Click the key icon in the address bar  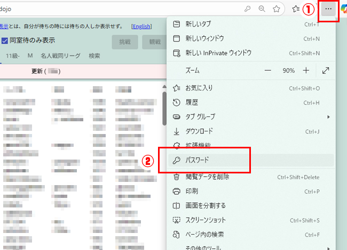click(247, 9)
